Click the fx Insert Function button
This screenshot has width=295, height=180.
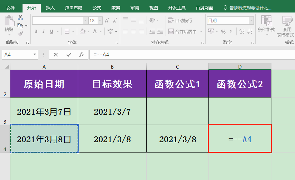click(x=82, y=55)
